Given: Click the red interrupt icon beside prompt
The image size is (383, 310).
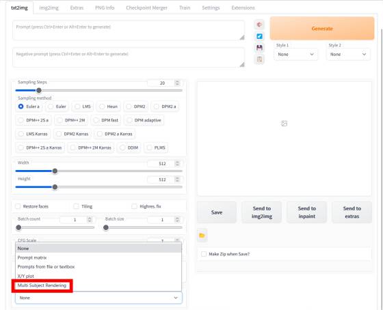Looking at the screenshot, I should [x=259, y=25].
